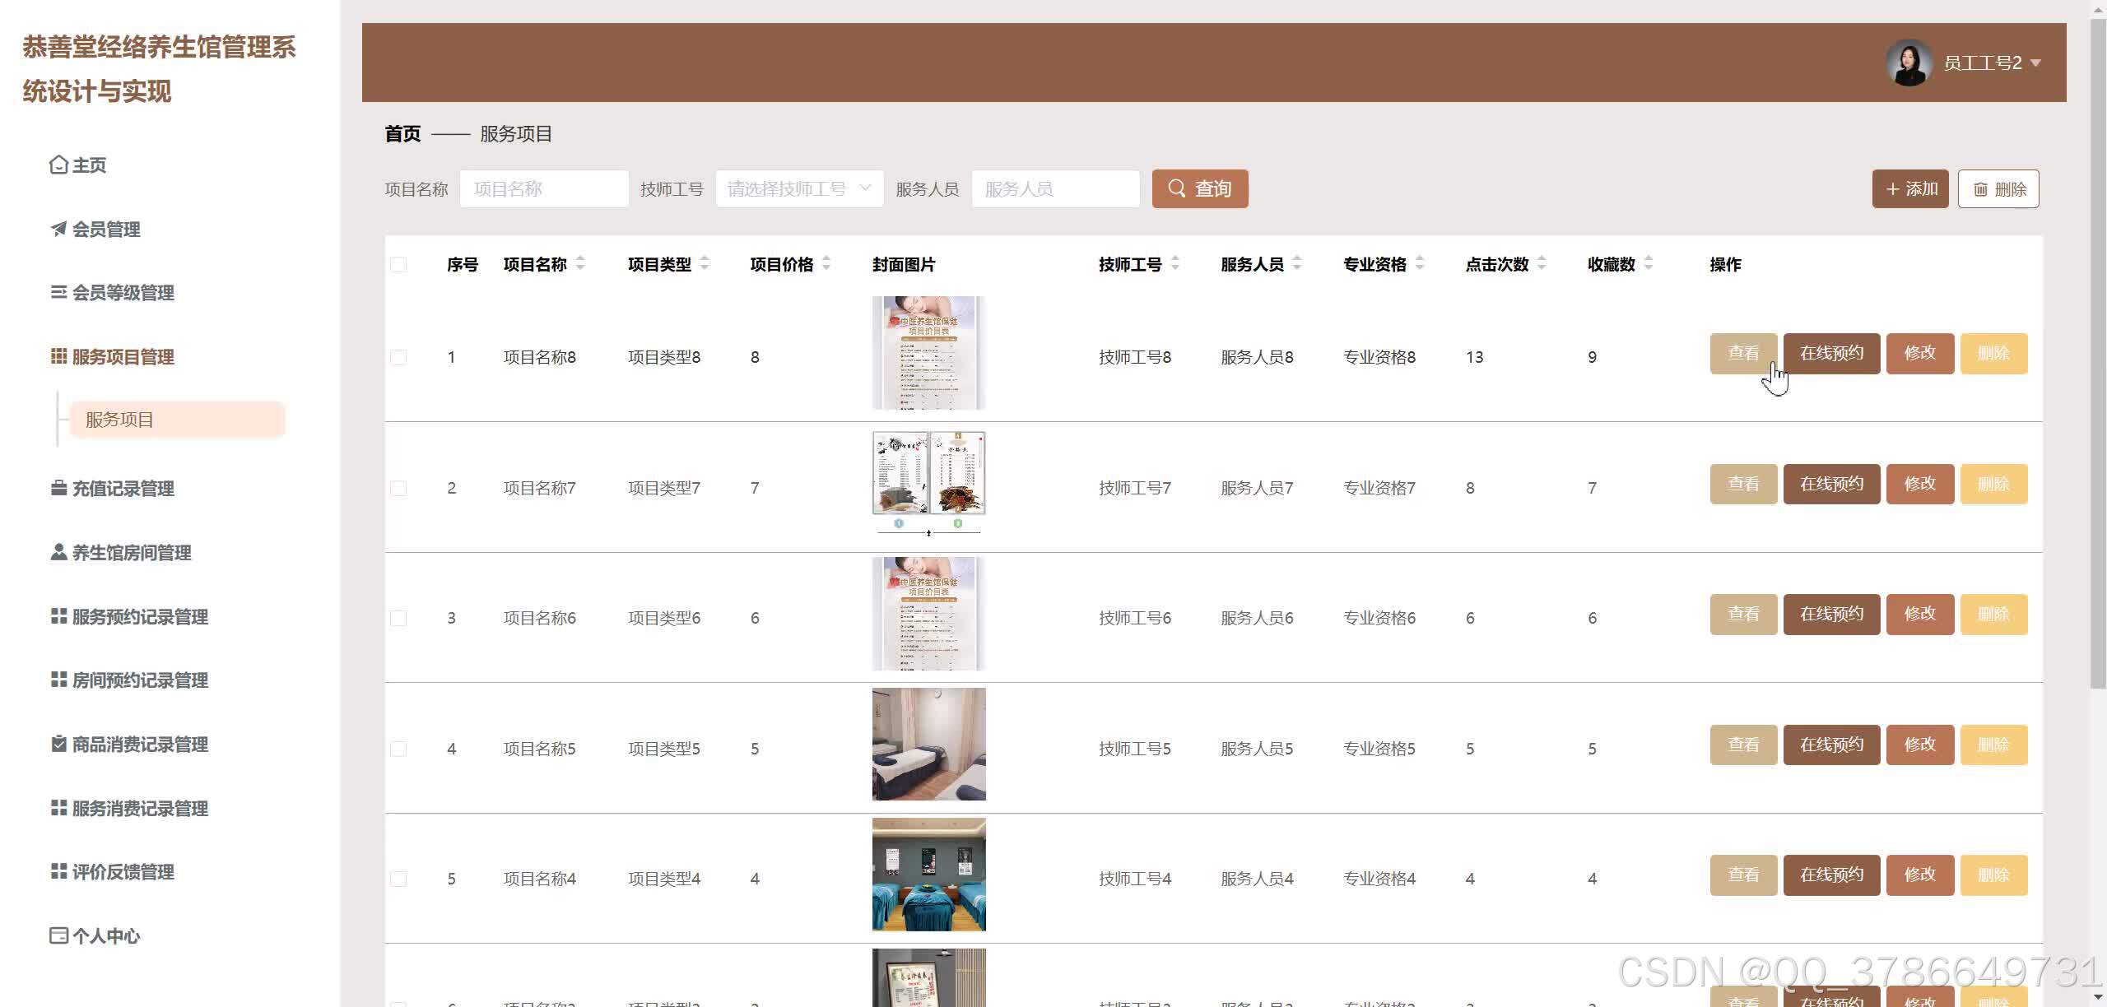Click the lock icon beside 充值记录管理
Viewport: 2107px width, 1007px height.
coord(58,488)
